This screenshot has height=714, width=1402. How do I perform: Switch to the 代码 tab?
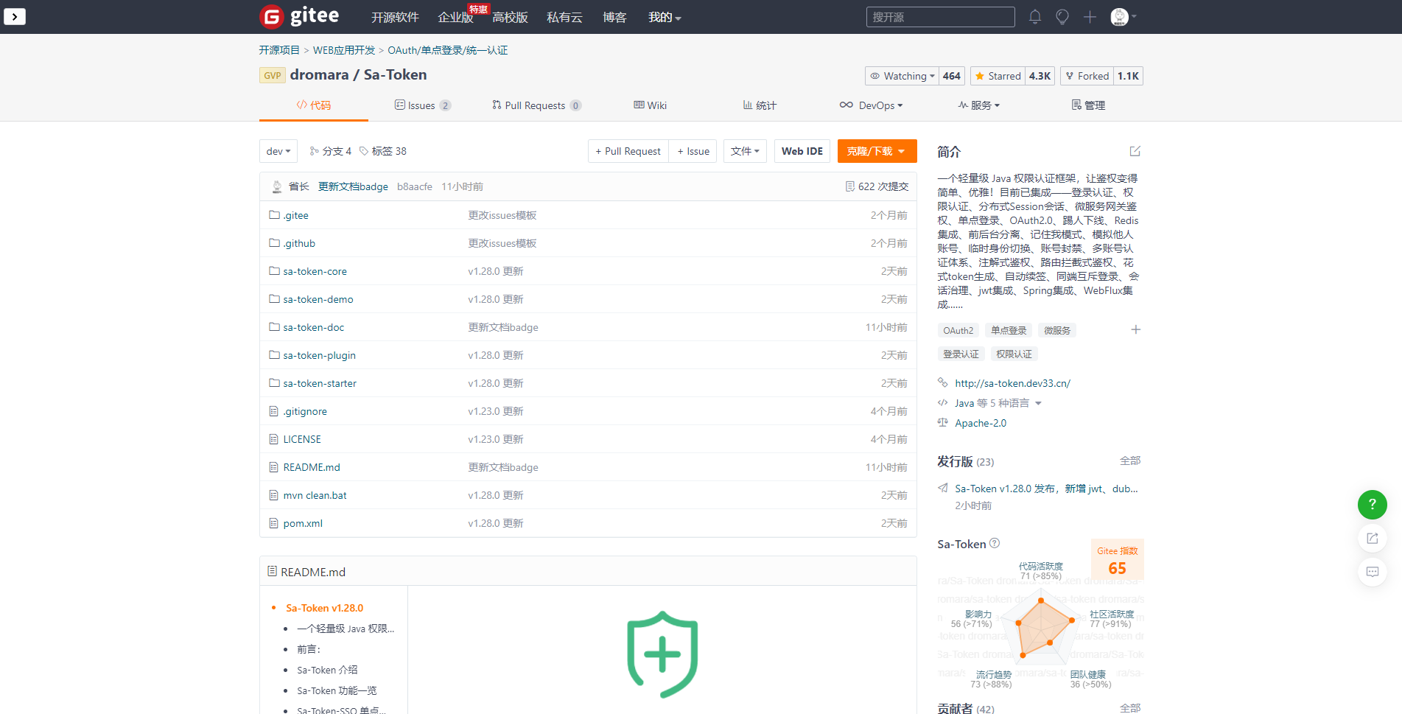pyautogui.click(x=314, y=105)
